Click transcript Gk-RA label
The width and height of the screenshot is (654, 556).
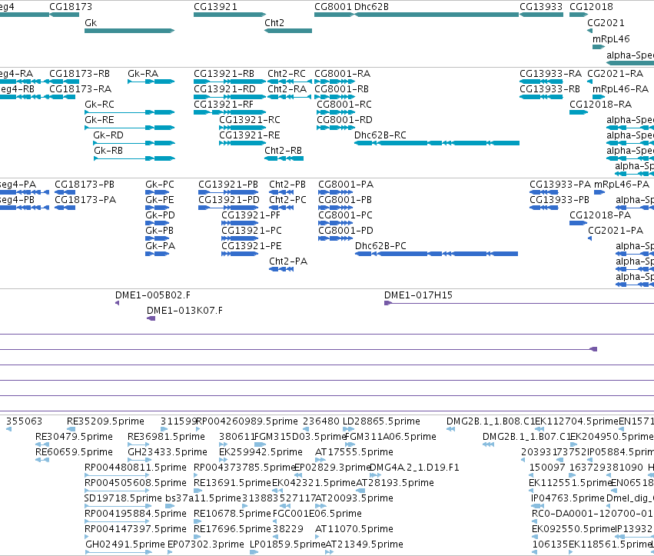(x=143, y=74)
